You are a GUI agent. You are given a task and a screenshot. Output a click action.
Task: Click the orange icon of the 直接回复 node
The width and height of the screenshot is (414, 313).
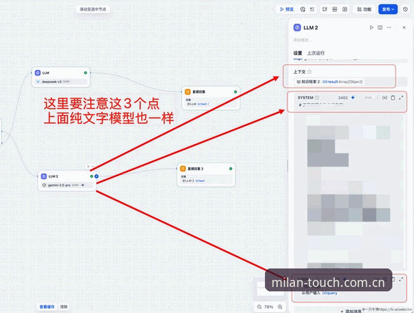point(187,92)
